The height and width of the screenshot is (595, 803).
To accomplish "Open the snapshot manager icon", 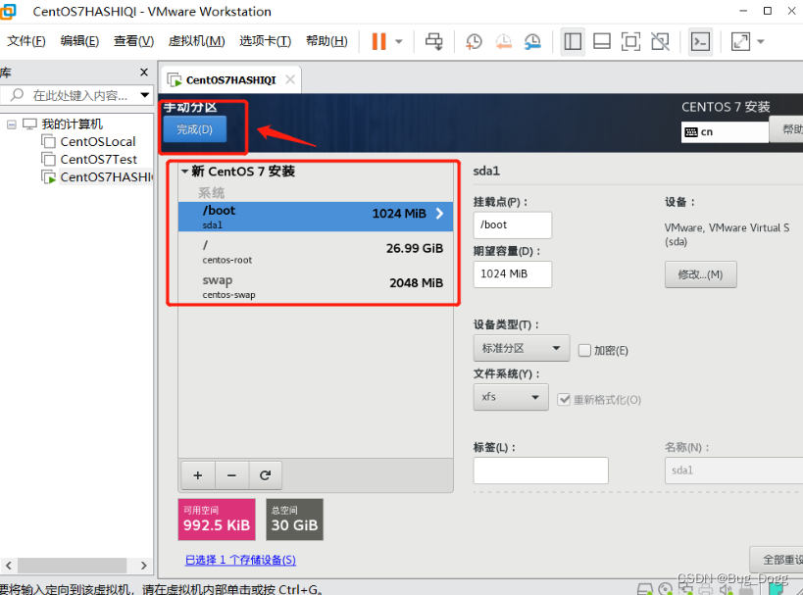I will coord(532,41).
